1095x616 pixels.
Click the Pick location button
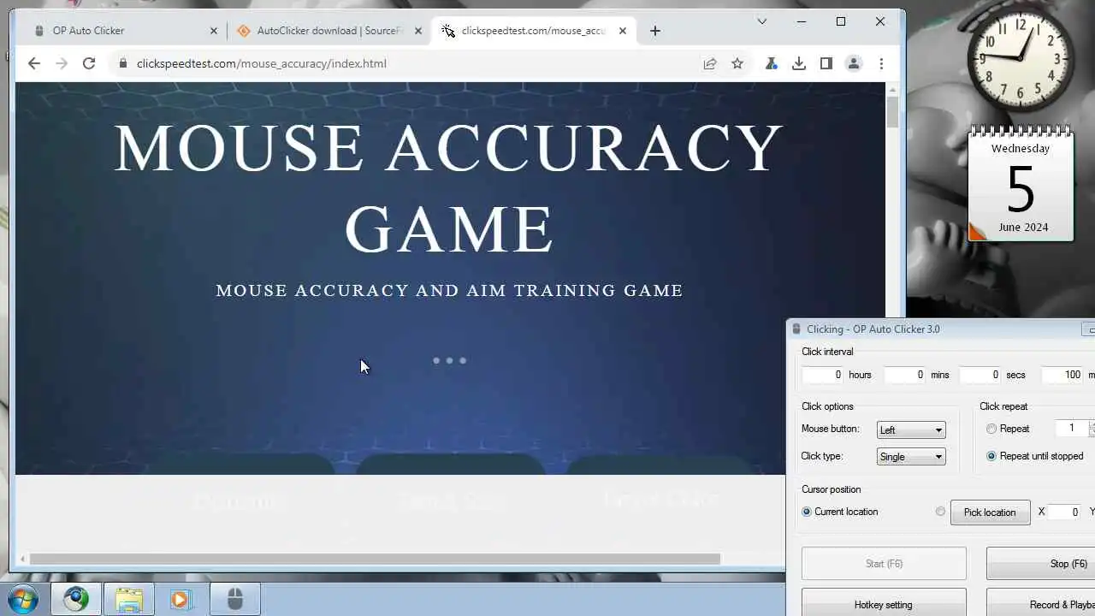[x=990, y=512]
